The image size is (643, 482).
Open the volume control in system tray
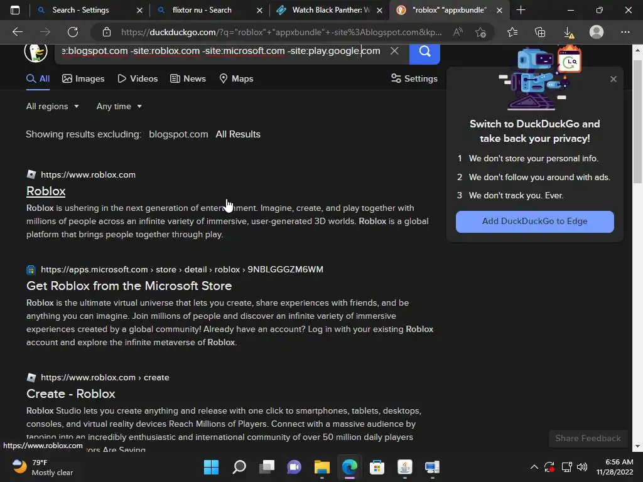tap(582, 467)
